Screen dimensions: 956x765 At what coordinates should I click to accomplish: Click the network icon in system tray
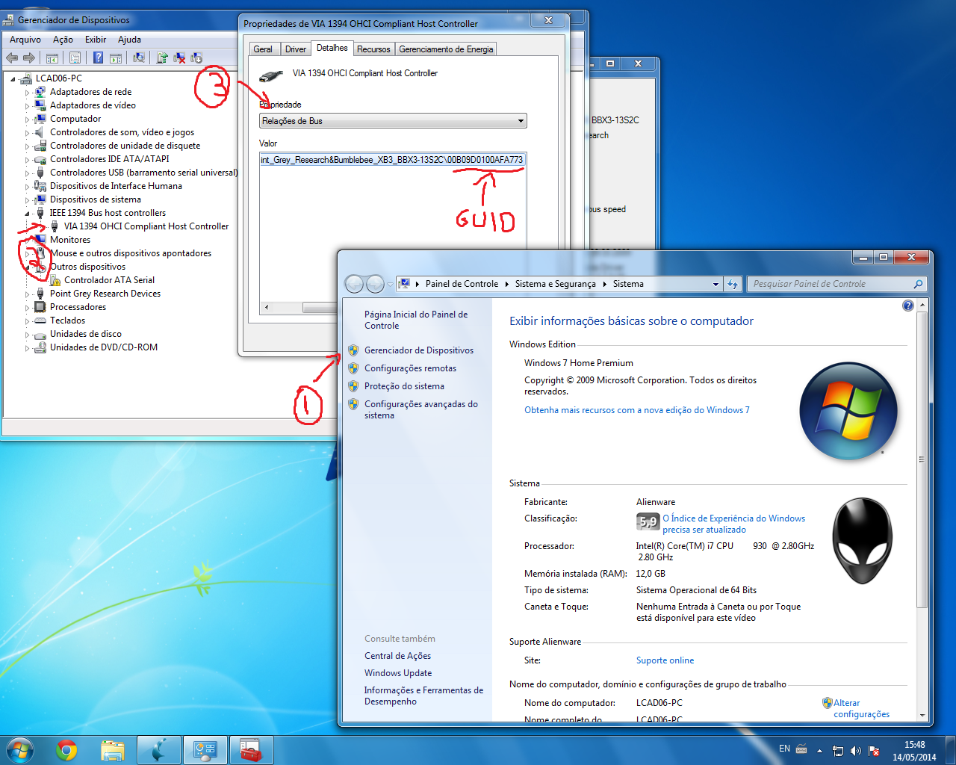tap(838, 750)
